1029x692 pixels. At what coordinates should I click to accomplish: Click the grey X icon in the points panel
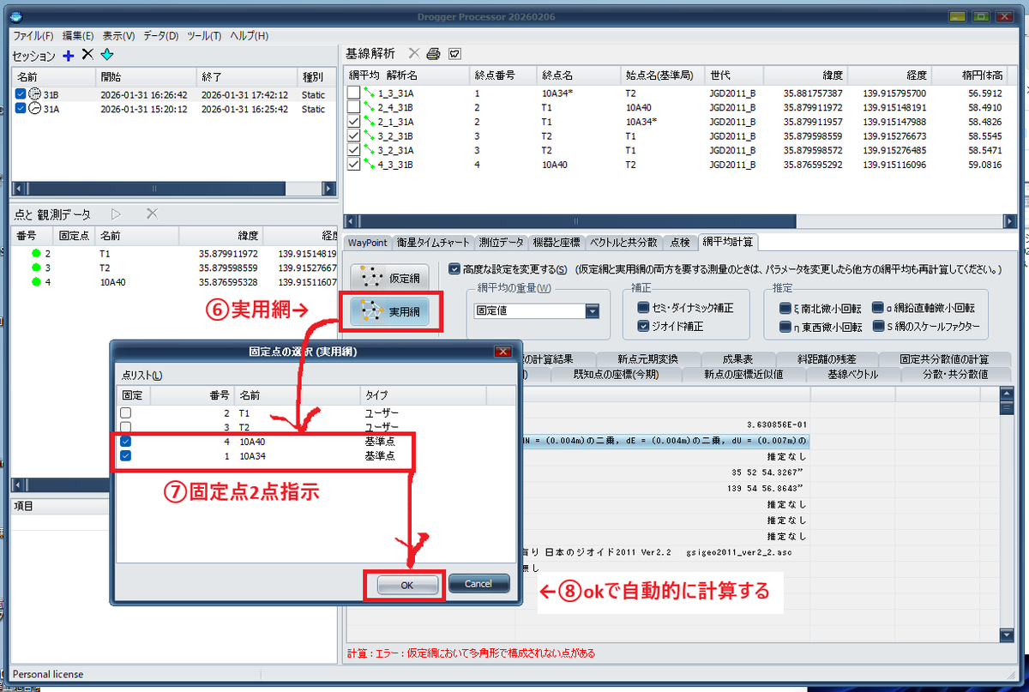click(152, 214)
